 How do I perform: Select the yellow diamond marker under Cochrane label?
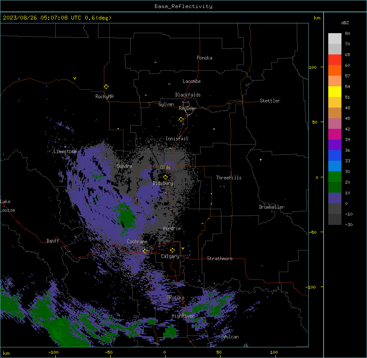pyautogui.click(x=145, y=251)
